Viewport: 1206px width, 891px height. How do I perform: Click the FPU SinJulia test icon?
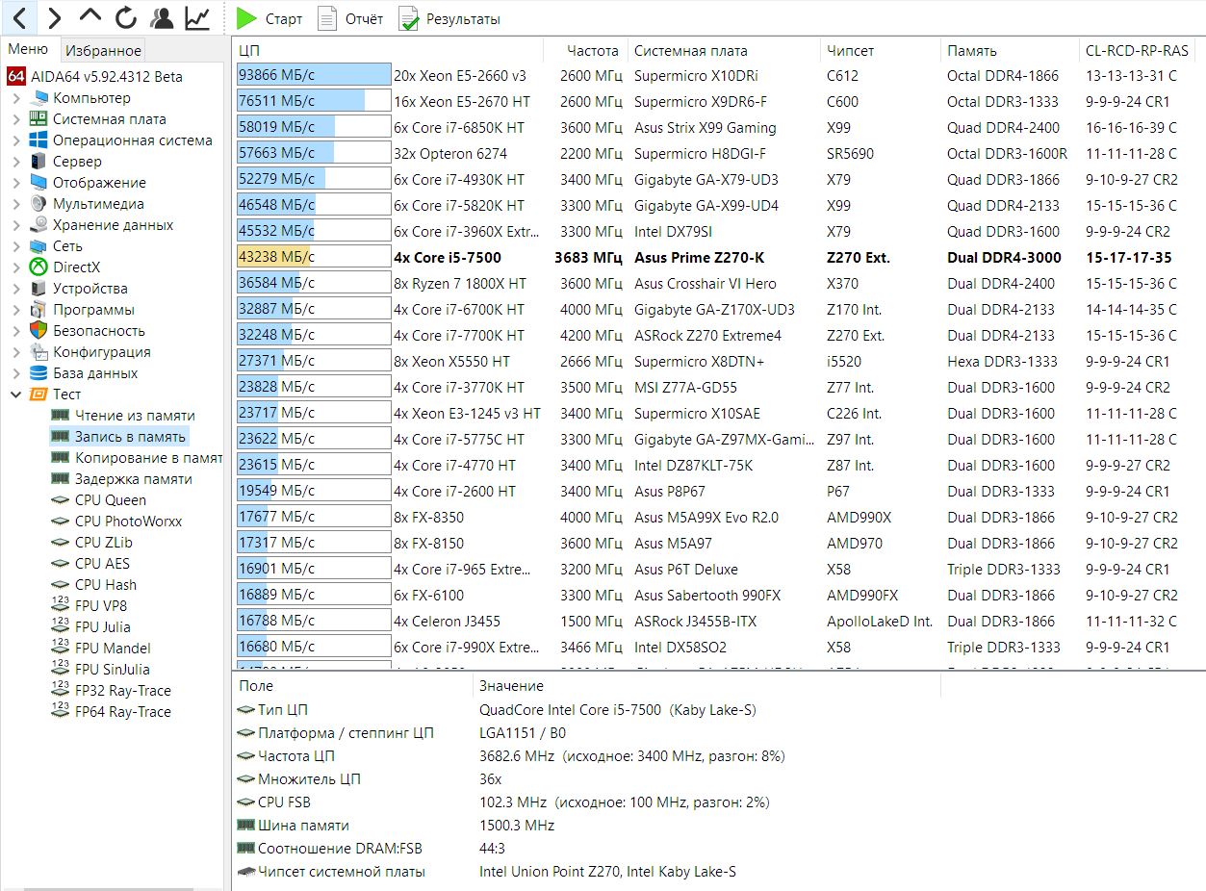click(x=60, y=670)
